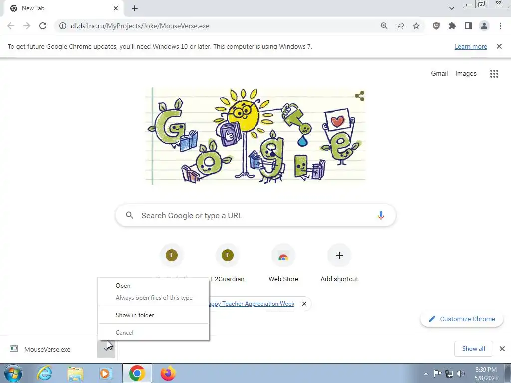Launch Internet Explorer from the taskbar

click(44, 373)
